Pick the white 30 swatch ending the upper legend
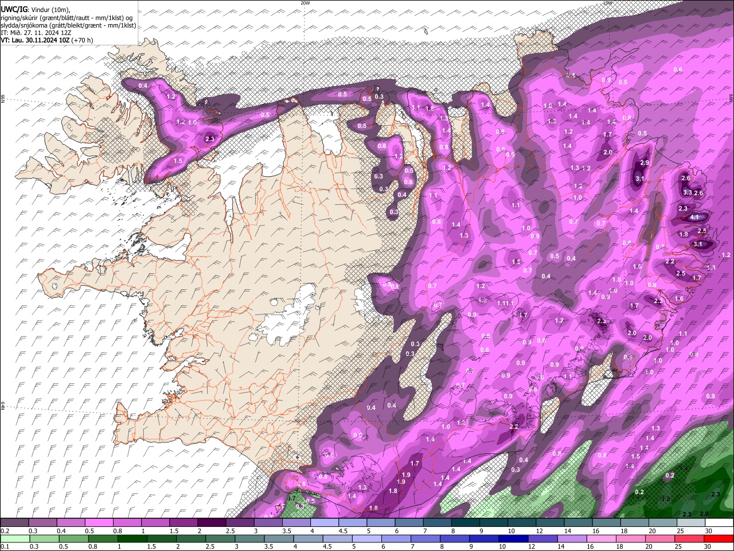This screenshot has width=734, height=551. coord(719,523)
